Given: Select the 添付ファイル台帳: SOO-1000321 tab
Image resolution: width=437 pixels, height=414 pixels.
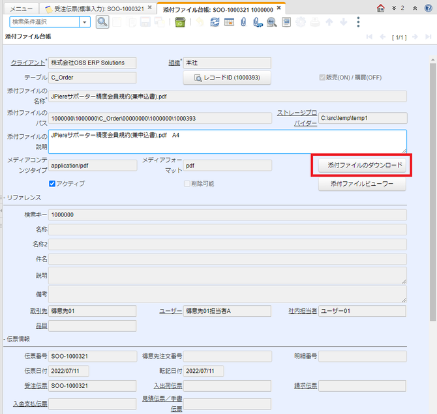Looking at the screenshot, I should (218, 10).
